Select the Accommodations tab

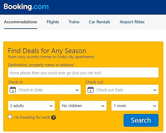pyautogui.click(x=20, y=22)
